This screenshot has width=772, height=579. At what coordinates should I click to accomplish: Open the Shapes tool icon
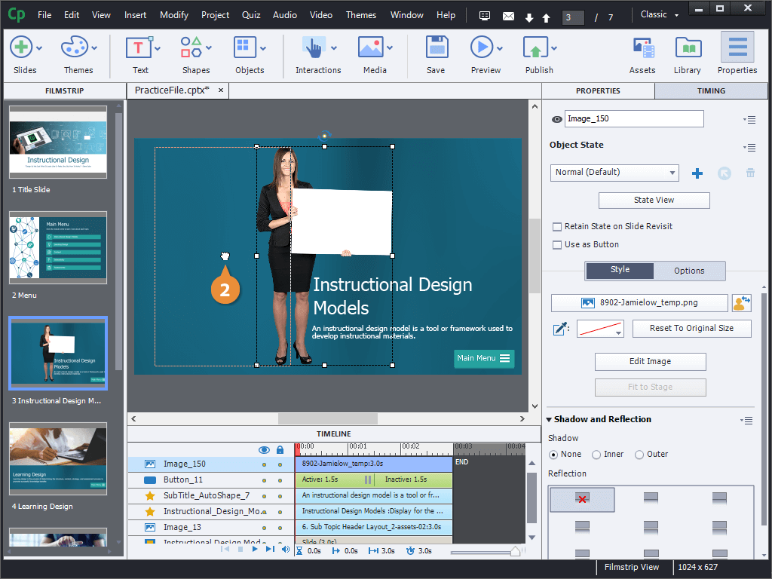pos(191,47)
